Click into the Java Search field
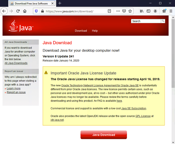The height and width of the screenshot is (144, 175). tap(146, 21)
